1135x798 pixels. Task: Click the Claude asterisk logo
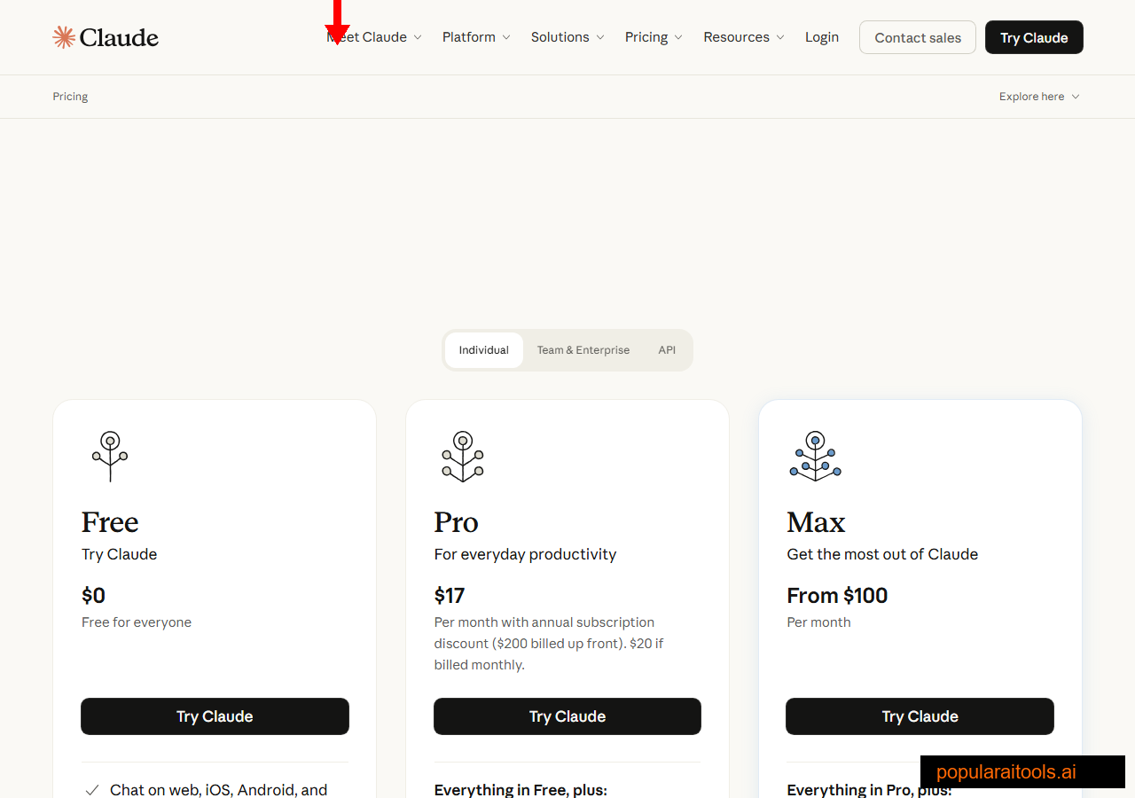point(63,36)
